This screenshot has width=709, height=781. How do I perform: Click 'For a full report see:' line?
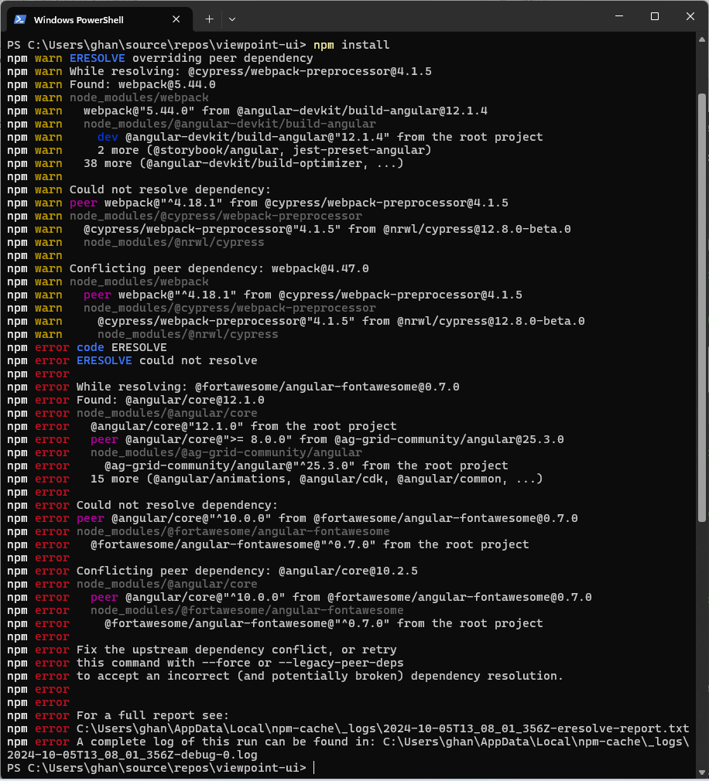(x=152, y=715)
